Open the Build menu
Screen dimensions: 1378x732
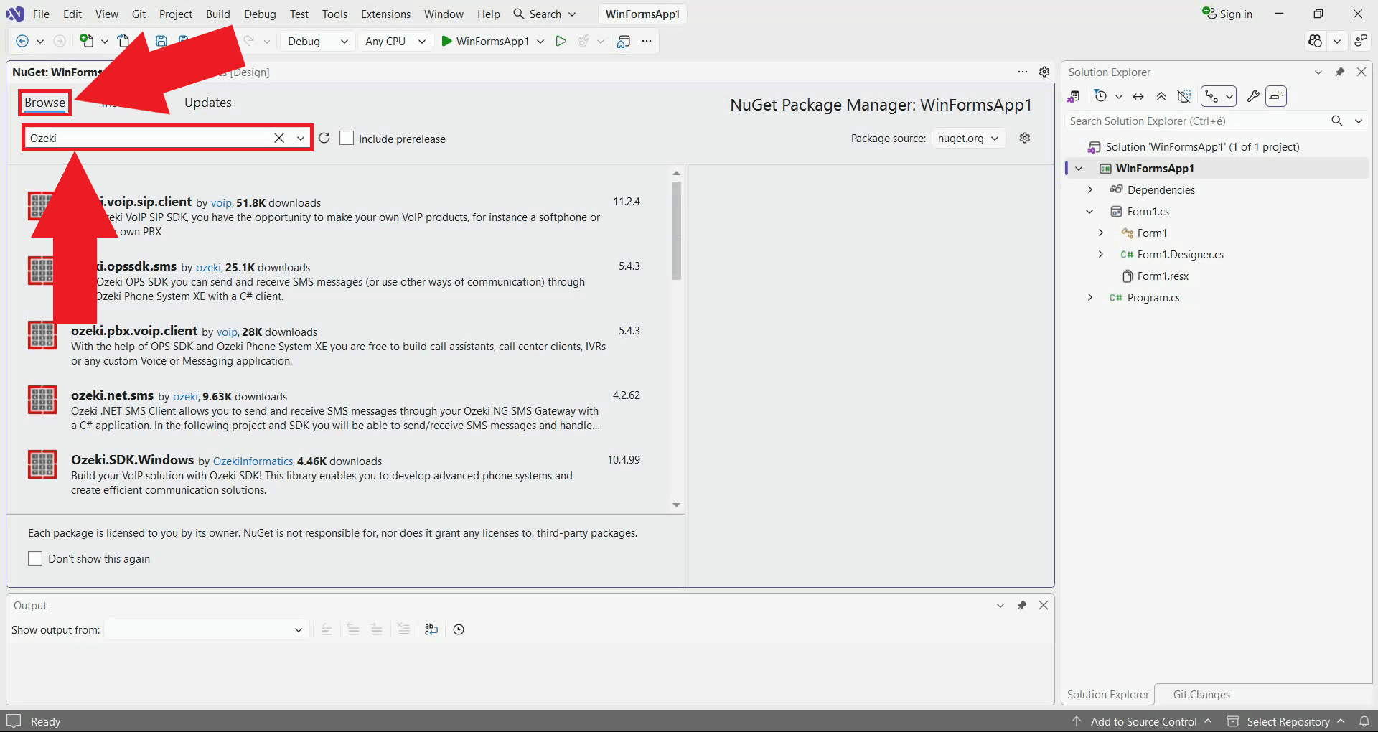point(218,14)
